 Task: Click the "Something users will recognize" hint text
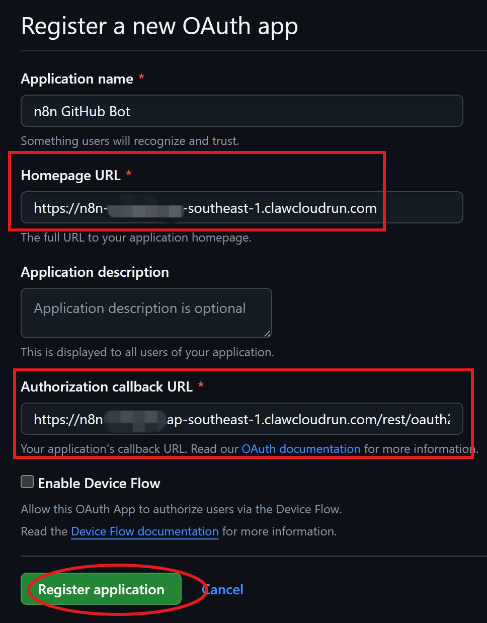(x=130, y=141)
